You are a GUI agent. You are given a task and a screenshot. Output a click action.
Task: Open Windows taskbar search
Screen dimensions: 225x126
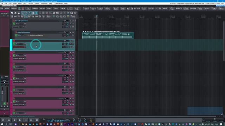[x=6, y=124]
